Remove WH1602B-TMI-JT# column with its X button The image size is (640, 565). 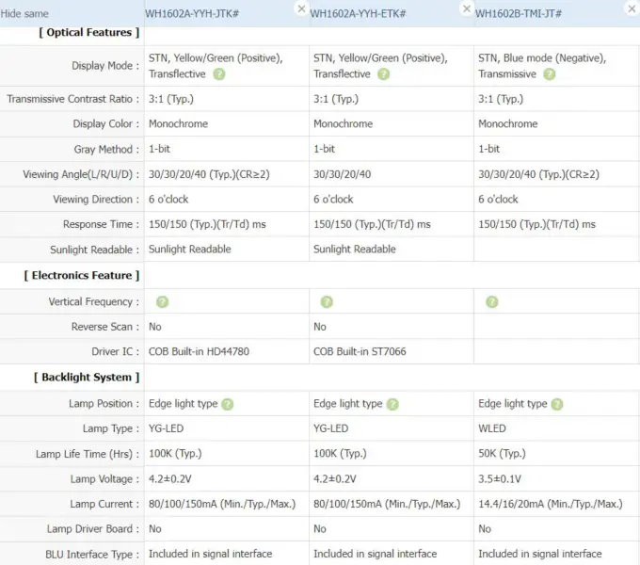632,8
